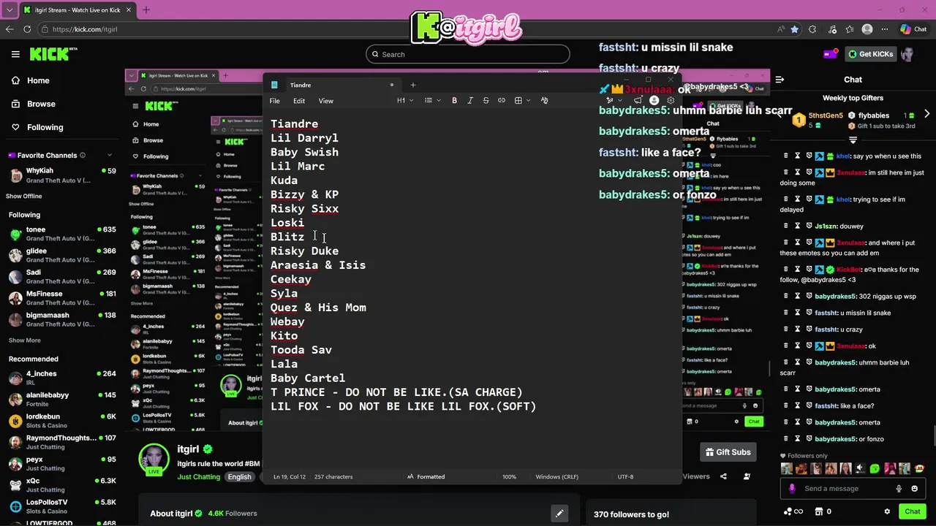Open Notepad settings gear
936x526 pixels.
coord(671,101)
